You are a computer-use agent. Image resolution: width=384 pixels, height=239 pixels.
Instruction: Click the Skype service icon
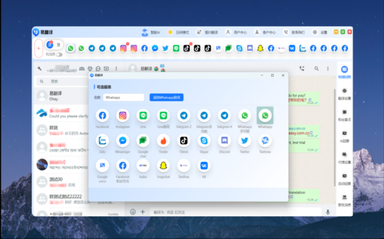(204, 141)
